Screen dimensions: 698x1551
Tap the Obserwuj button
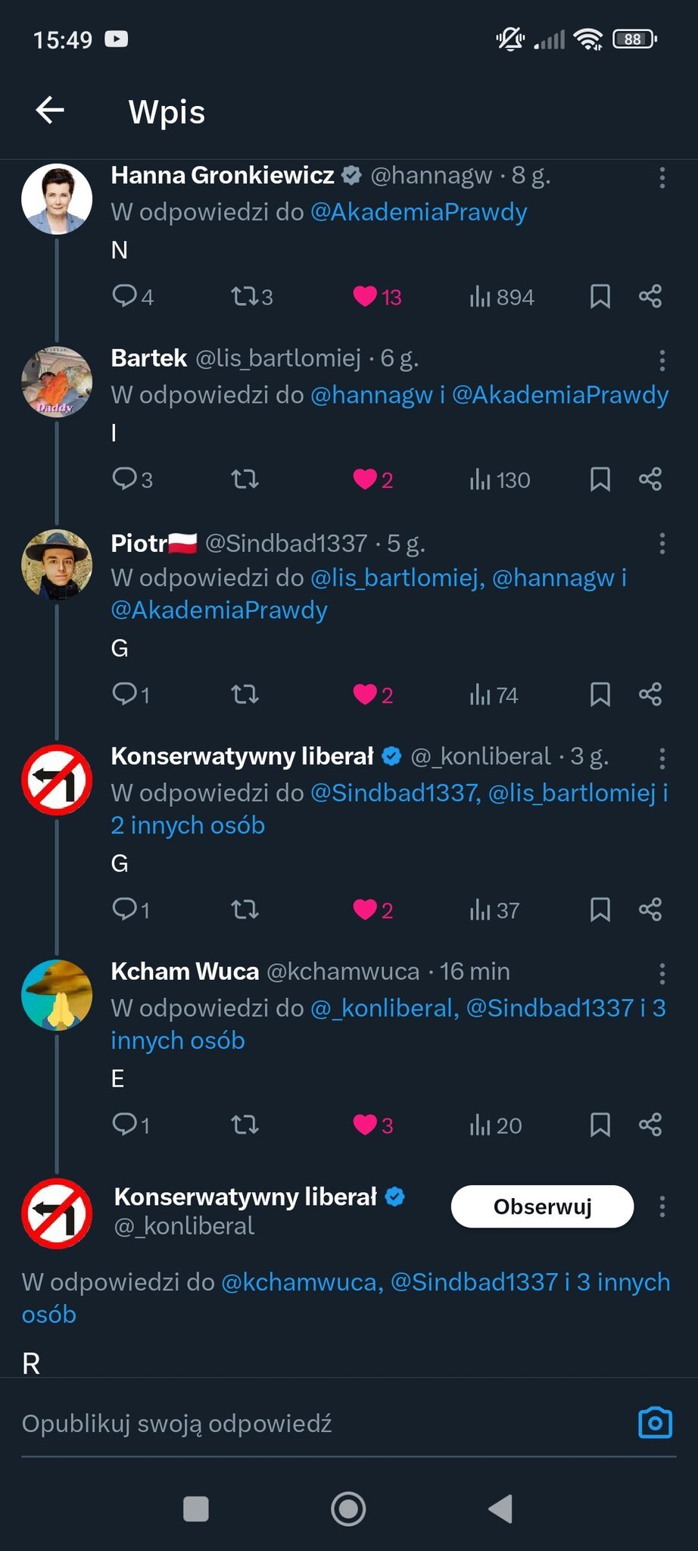coord(542,1206)
